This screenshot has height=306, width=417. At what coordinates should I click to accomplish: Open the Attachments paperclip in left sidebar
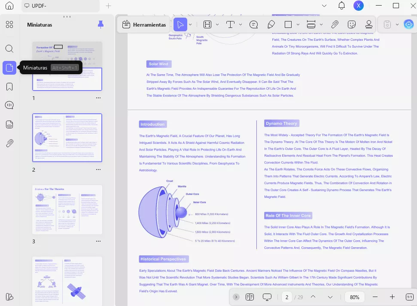tap(9, 143)
